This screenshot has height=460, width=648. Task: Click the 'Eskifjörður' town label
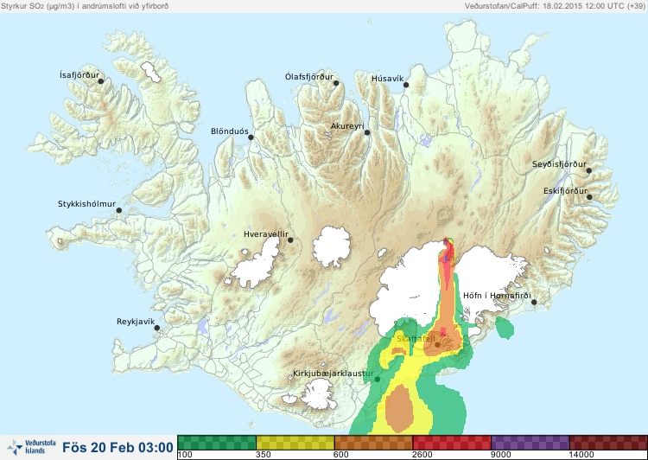coord(565,191)
